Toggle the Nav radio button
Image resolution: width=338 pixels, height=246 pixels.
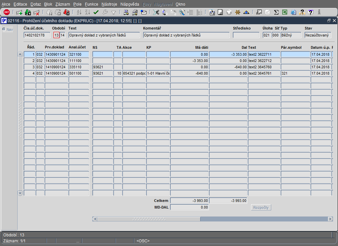pos(4,29)
